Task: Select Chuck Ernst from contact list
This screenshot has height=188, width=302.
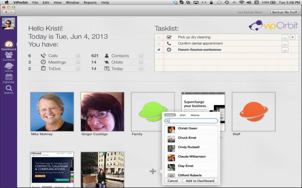Action: tap(191, 139)
